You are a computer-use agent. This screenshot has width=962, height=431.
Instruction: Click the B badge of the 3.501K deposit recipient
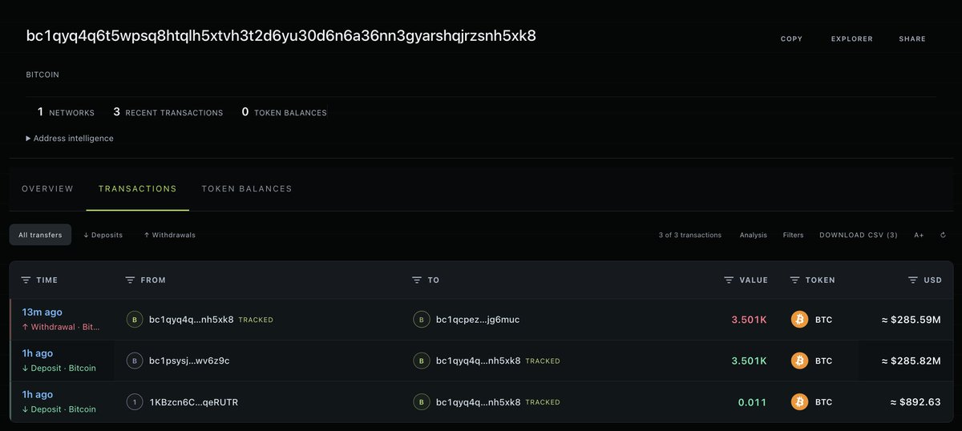click(421, 361)
